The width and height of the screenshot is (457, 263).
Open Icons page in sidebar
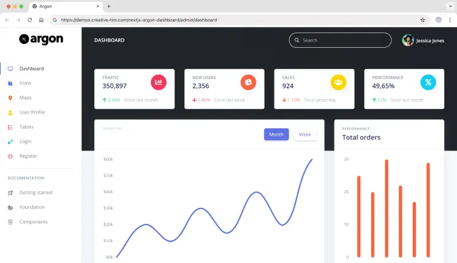(x=25, y=83)
